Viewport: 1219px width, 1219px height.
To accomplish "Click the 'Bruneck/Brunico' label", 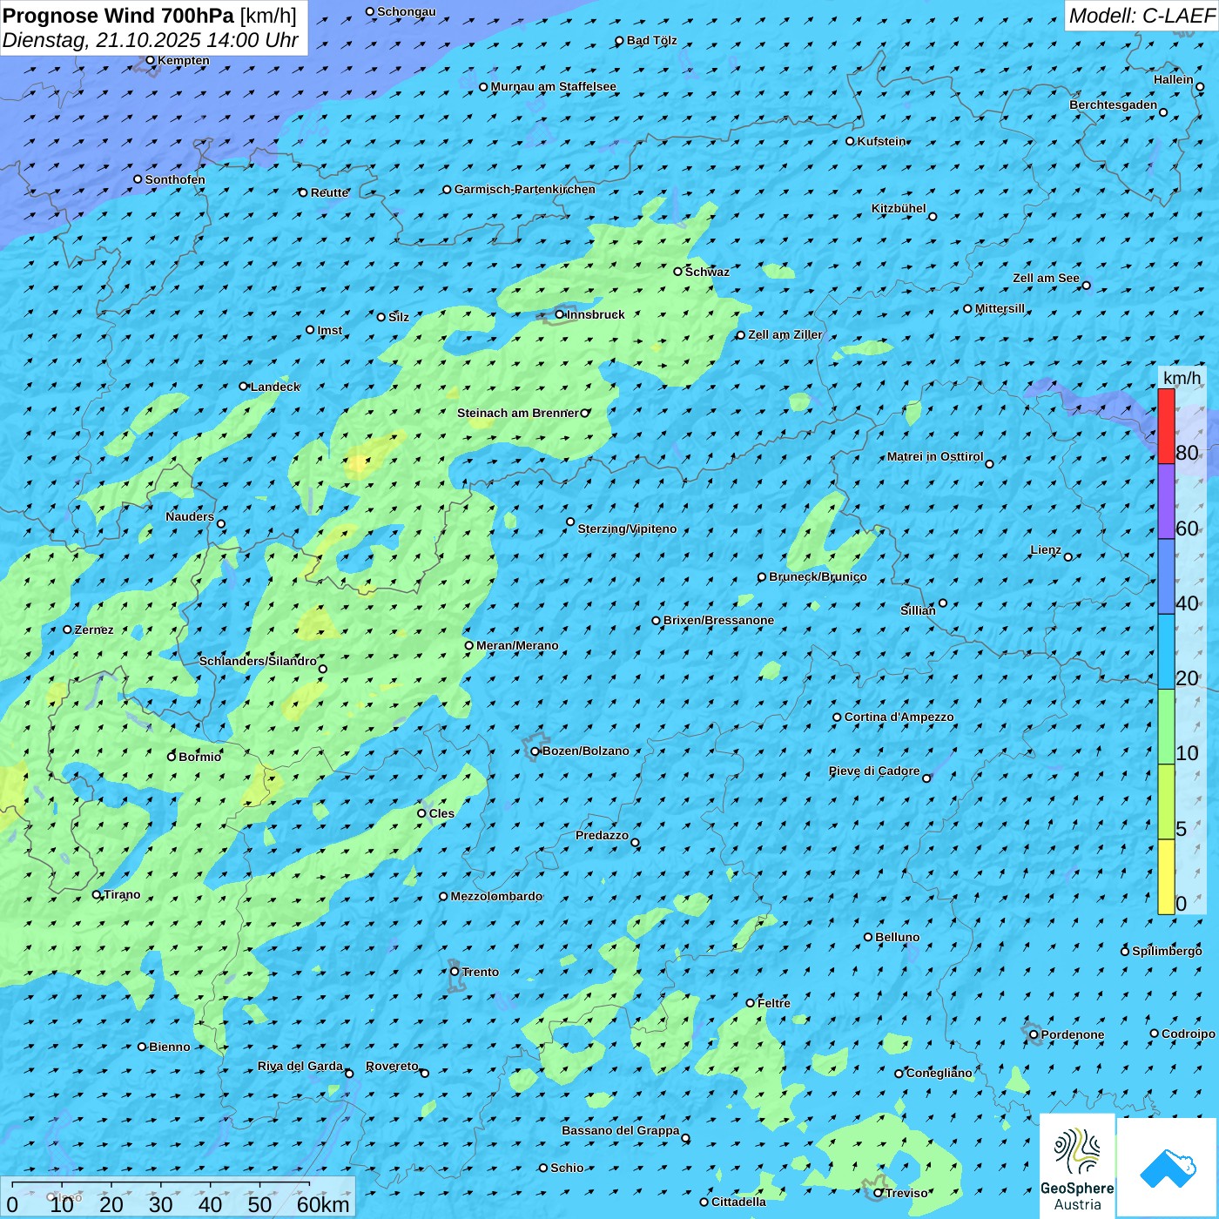I will pos(818,576).
